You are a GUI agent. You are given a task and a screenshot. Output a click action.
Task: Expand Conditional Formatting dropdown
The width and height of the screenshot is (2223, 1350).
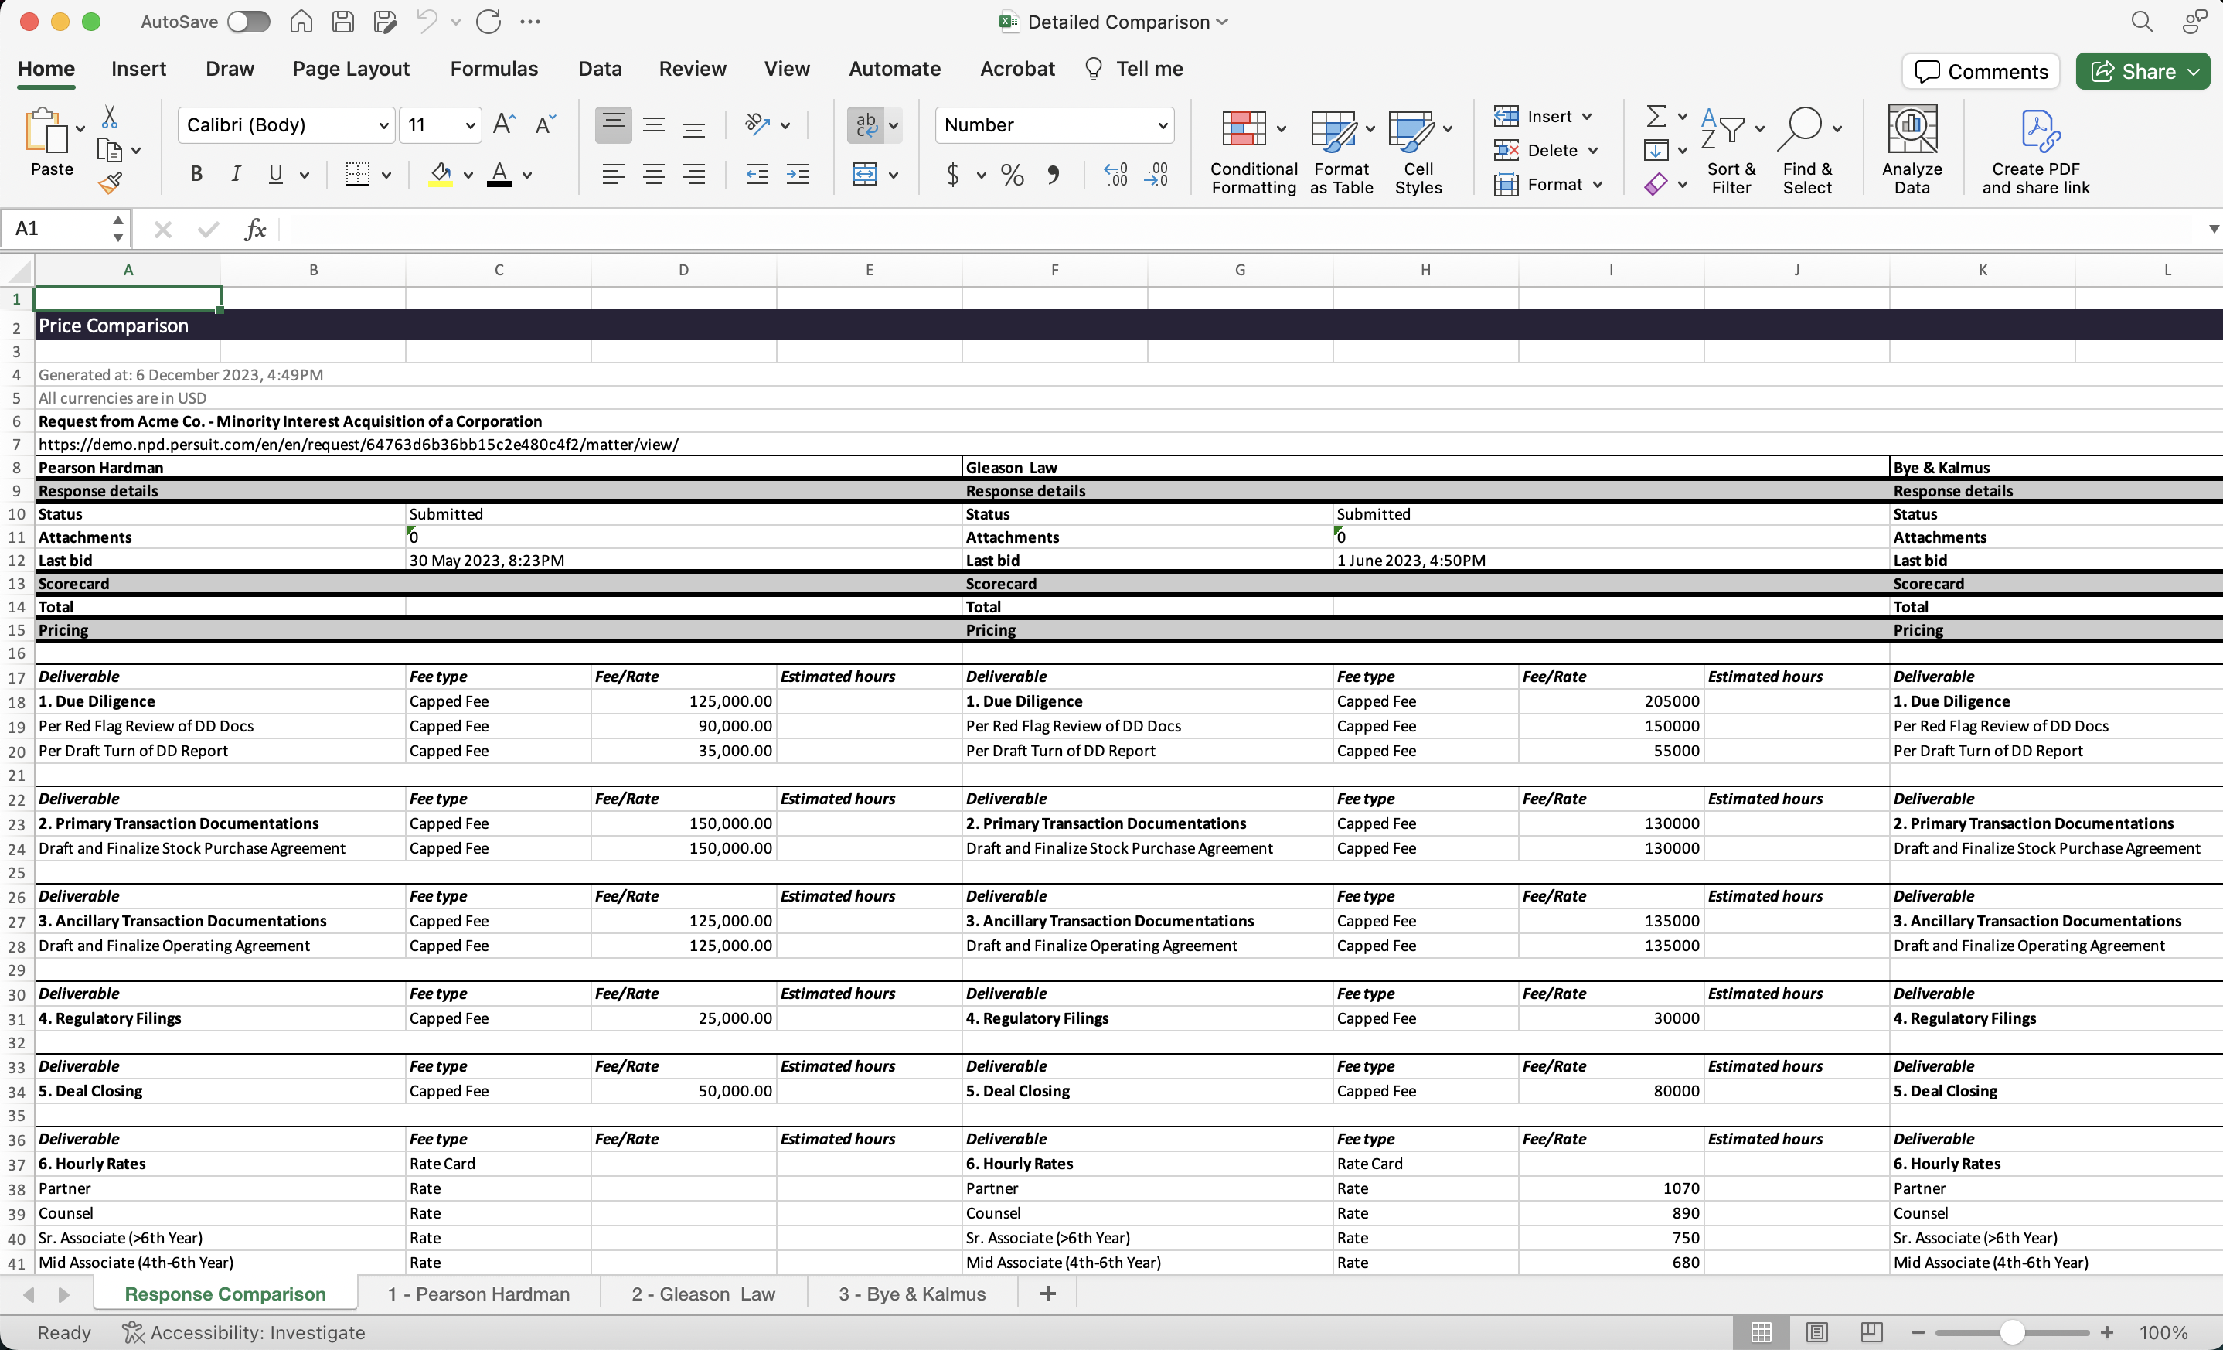1281,129
